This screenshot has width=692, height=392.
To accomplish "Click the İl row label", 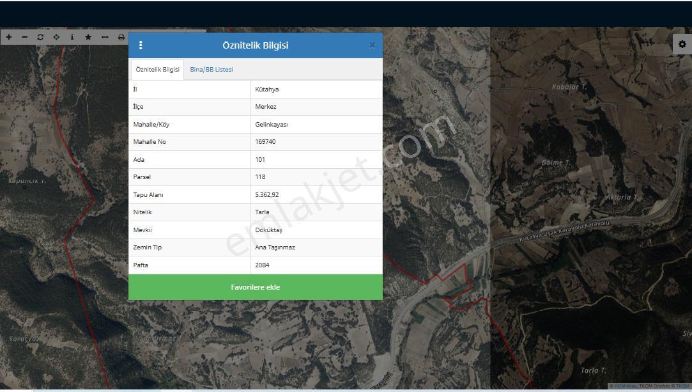I will pos(135,89).
